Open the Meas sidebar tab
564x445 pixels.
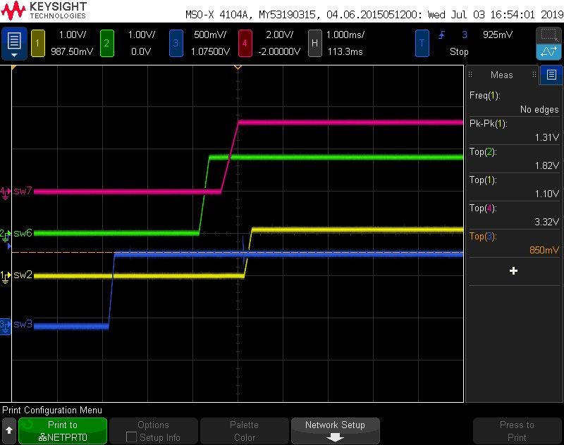(502, 75)
